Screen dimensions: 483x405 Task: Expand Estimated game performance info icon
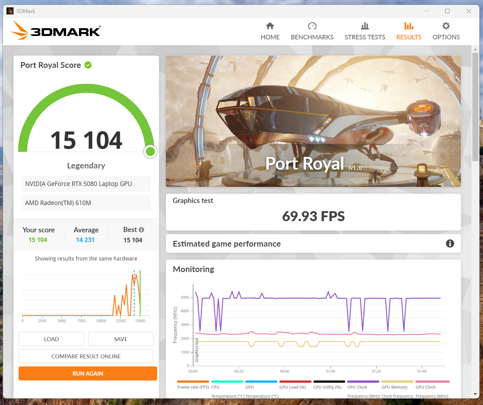pos(450,244)
